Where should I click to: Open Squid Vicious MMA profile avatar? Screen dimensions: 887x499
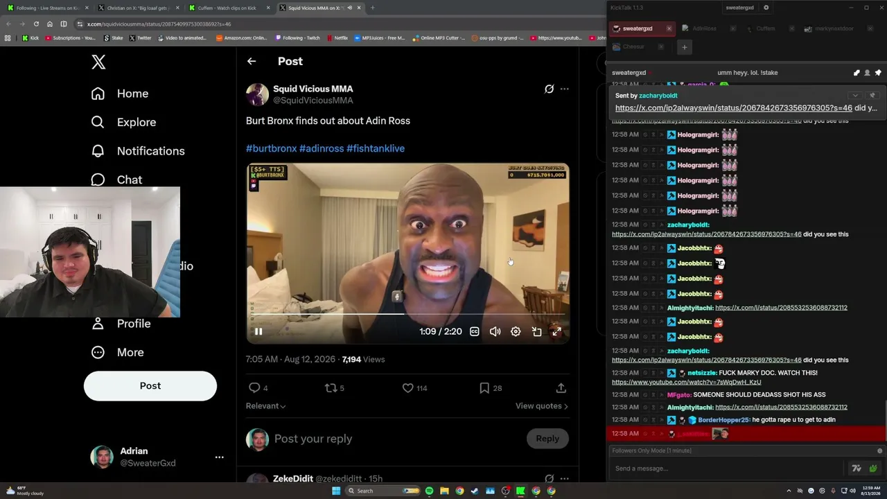coord(257,94)
